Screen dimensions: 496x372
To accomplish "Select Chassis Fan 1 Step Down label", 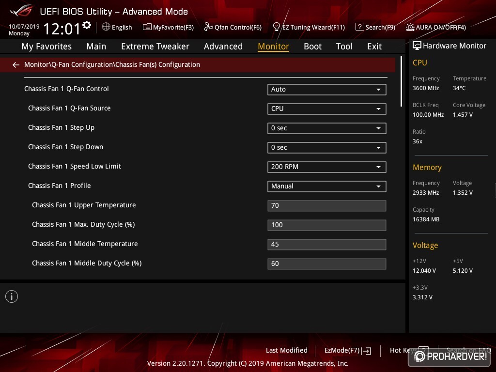I will tap(65, 147).
